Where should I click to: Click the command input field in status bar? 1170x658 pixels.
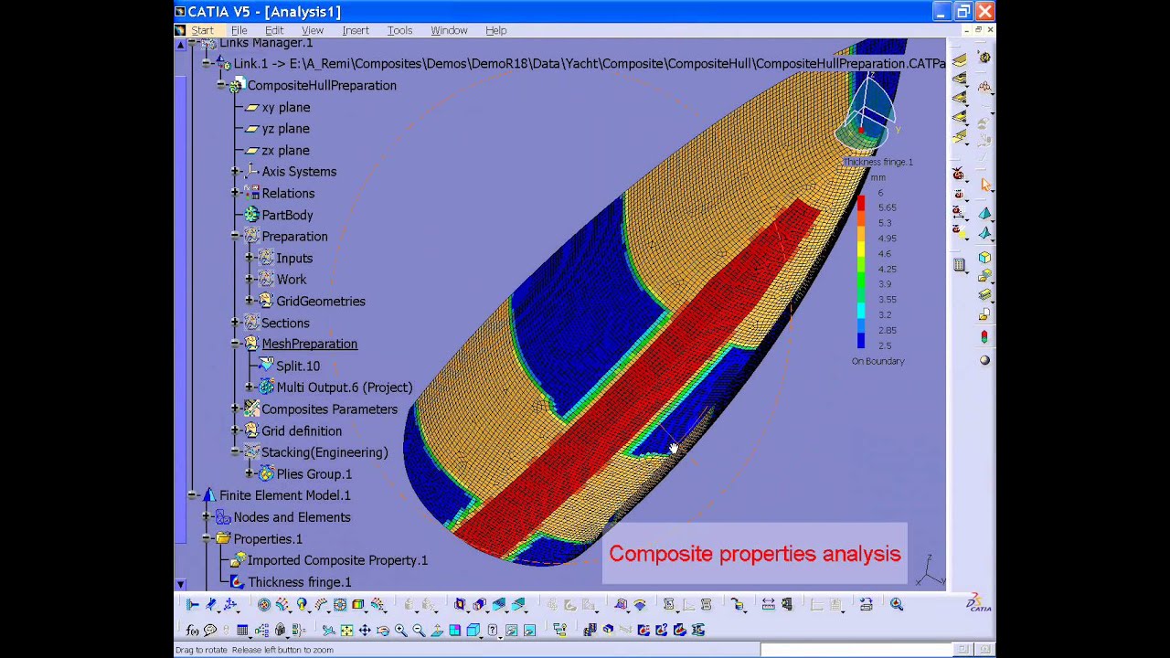pyautogui.click(x=854, y=650)
